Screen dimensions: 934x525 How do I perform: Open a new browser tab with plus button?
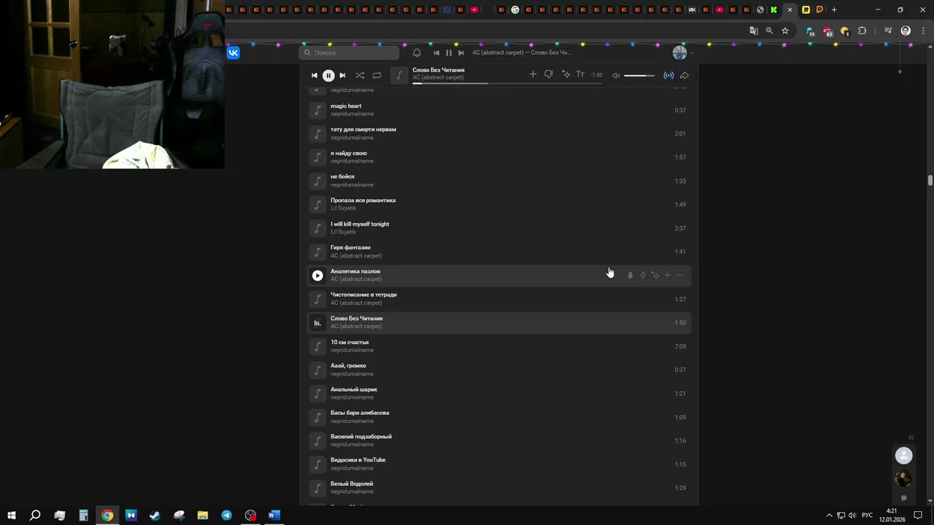pos(834,9)
